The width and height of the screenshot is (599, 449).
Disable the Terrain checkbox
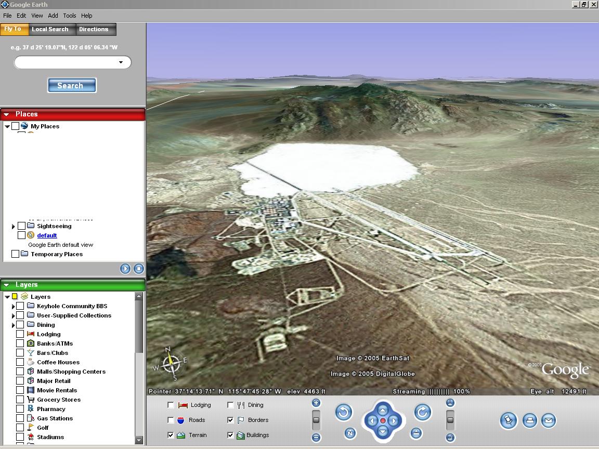[x=171, y=435]
